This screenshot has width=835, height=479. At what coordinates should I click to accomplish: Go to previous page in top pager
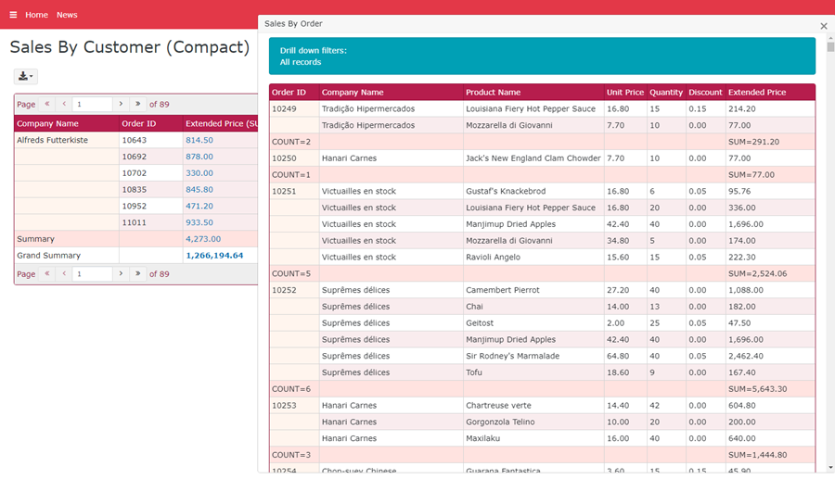[x=64, y=105]
